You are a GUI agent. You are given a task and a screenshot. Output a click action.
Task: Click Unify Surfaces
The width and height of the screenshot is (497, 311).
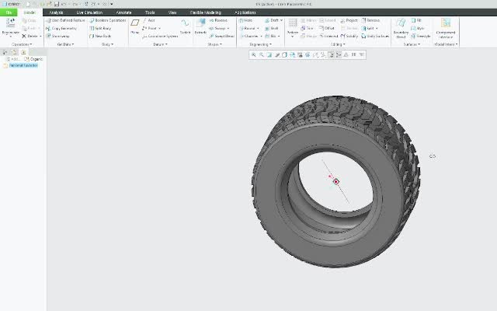click(375, 37)
